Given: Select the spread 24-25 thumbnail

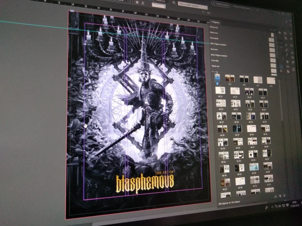Looking at the screenshot, I should click(264, 104).
